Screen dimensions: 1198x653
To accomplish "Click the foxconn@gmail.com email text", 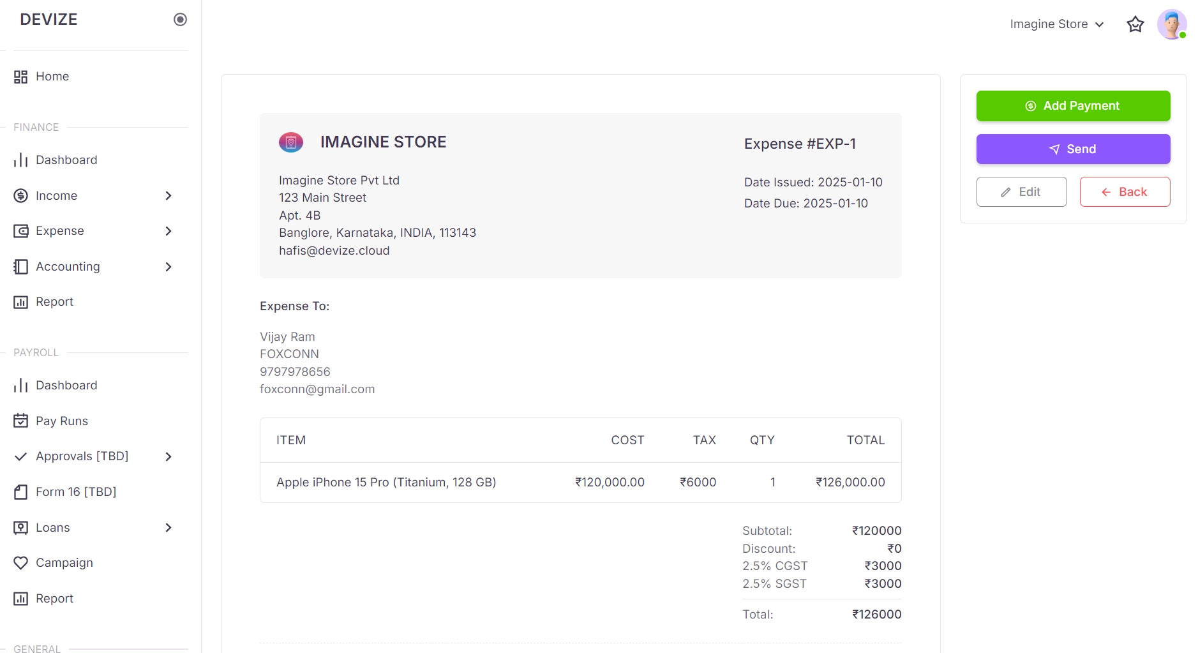I will click(317, 389).
